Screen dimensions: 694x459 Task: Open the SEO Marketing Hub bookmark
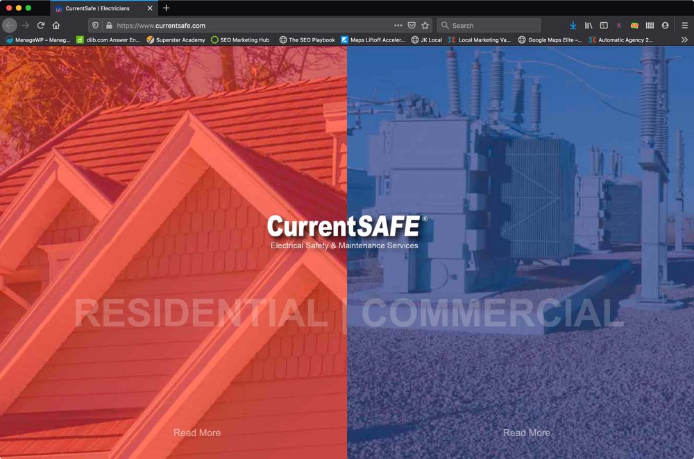pyautogui.click(x=240, y=40)
